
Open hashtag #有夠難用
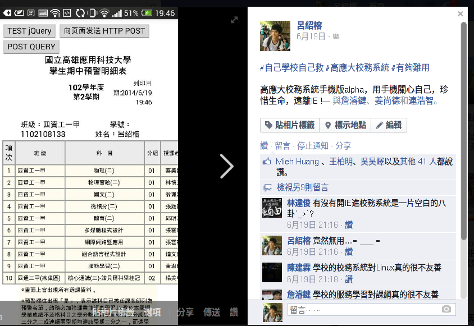point(410,68)
